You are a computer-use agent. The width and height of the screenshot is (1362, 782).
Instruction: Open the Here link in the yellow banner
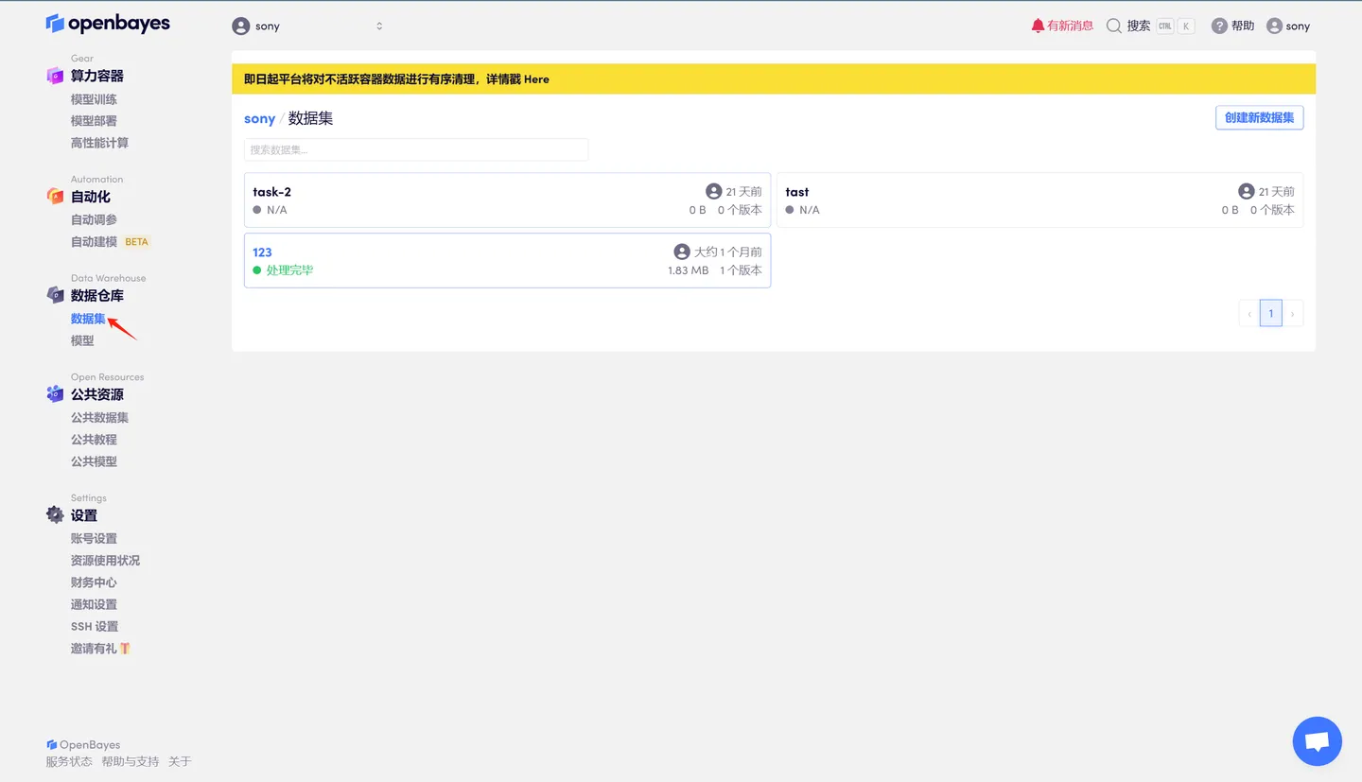click(536, 78)
